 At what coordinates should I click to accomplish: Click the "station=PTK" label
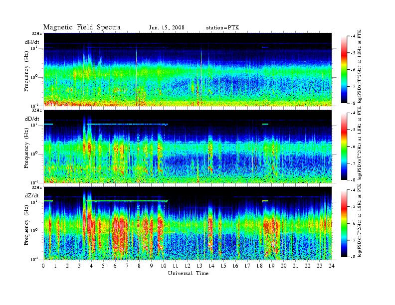point(222,28)
